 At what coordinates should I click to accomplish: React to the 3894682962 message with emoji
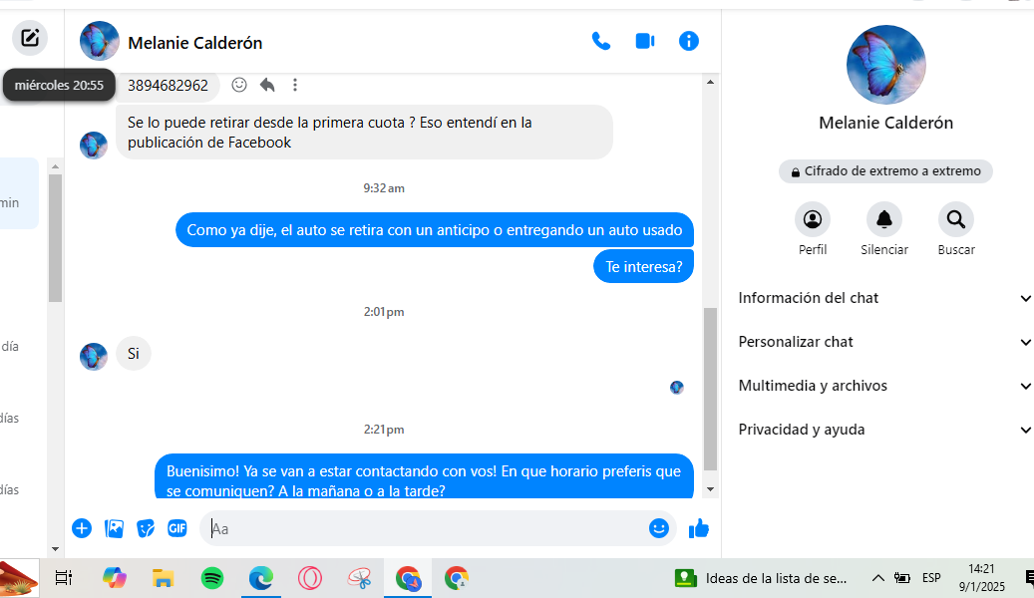pyautogui.click(x=239, y=85)
